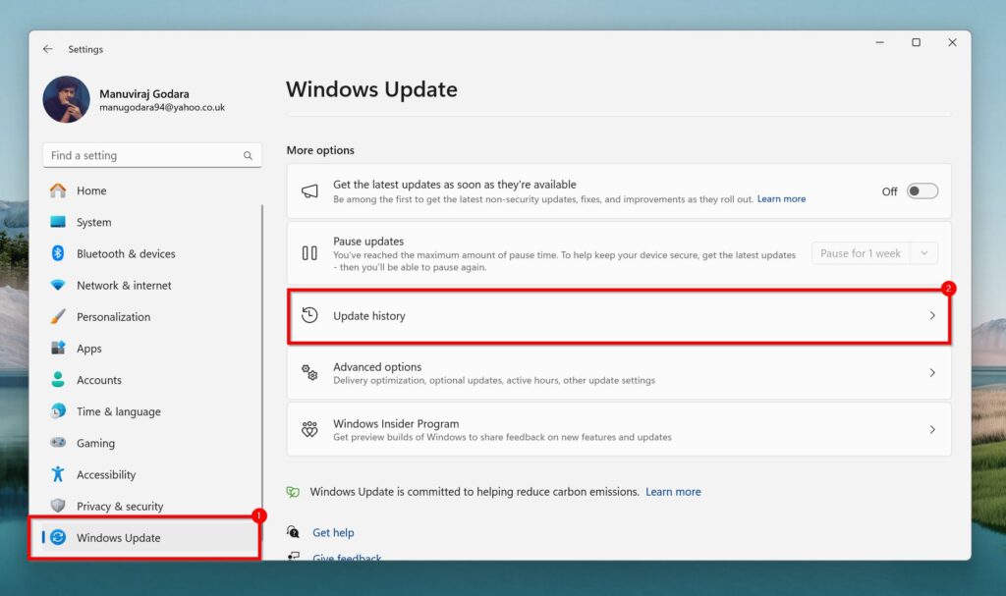Click the Accessibility figure icon
1006x596 pixels.
click(58, 474)
